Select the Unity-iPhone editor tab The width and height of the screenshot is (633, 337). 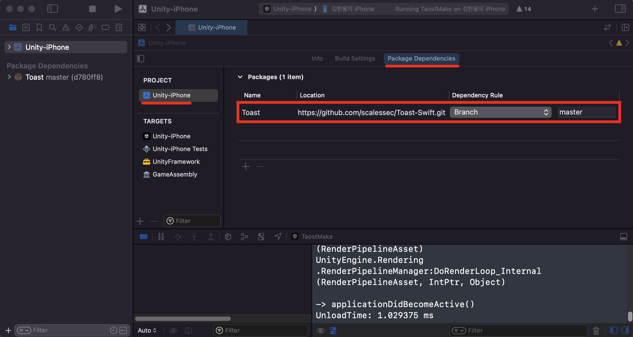tap(212, 27)
